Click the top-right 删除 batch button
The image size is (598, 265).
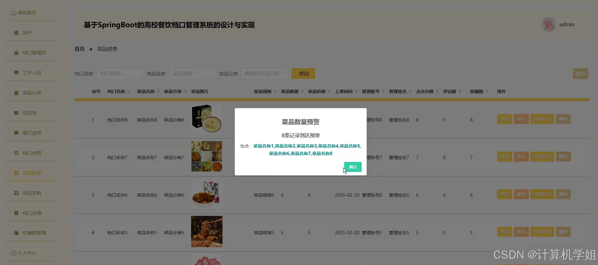click(580, 74)
